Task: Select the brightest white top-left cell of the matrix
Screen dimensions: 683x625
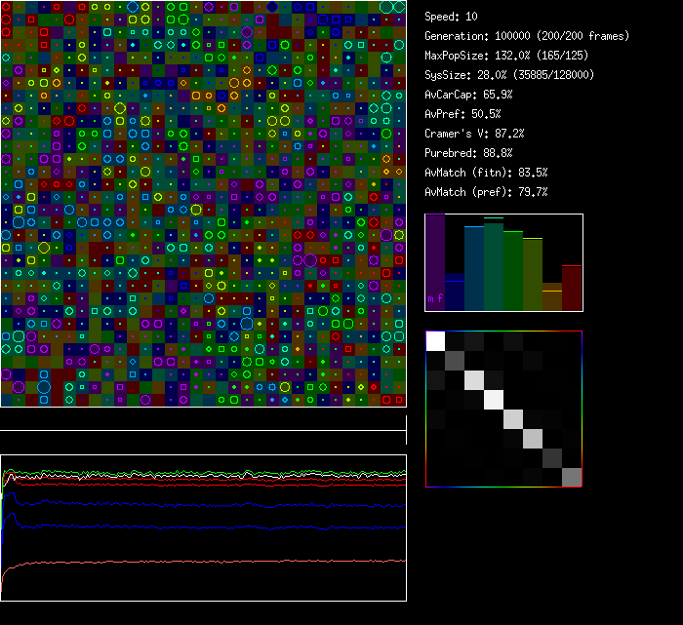Action: [x=435, y=340]
